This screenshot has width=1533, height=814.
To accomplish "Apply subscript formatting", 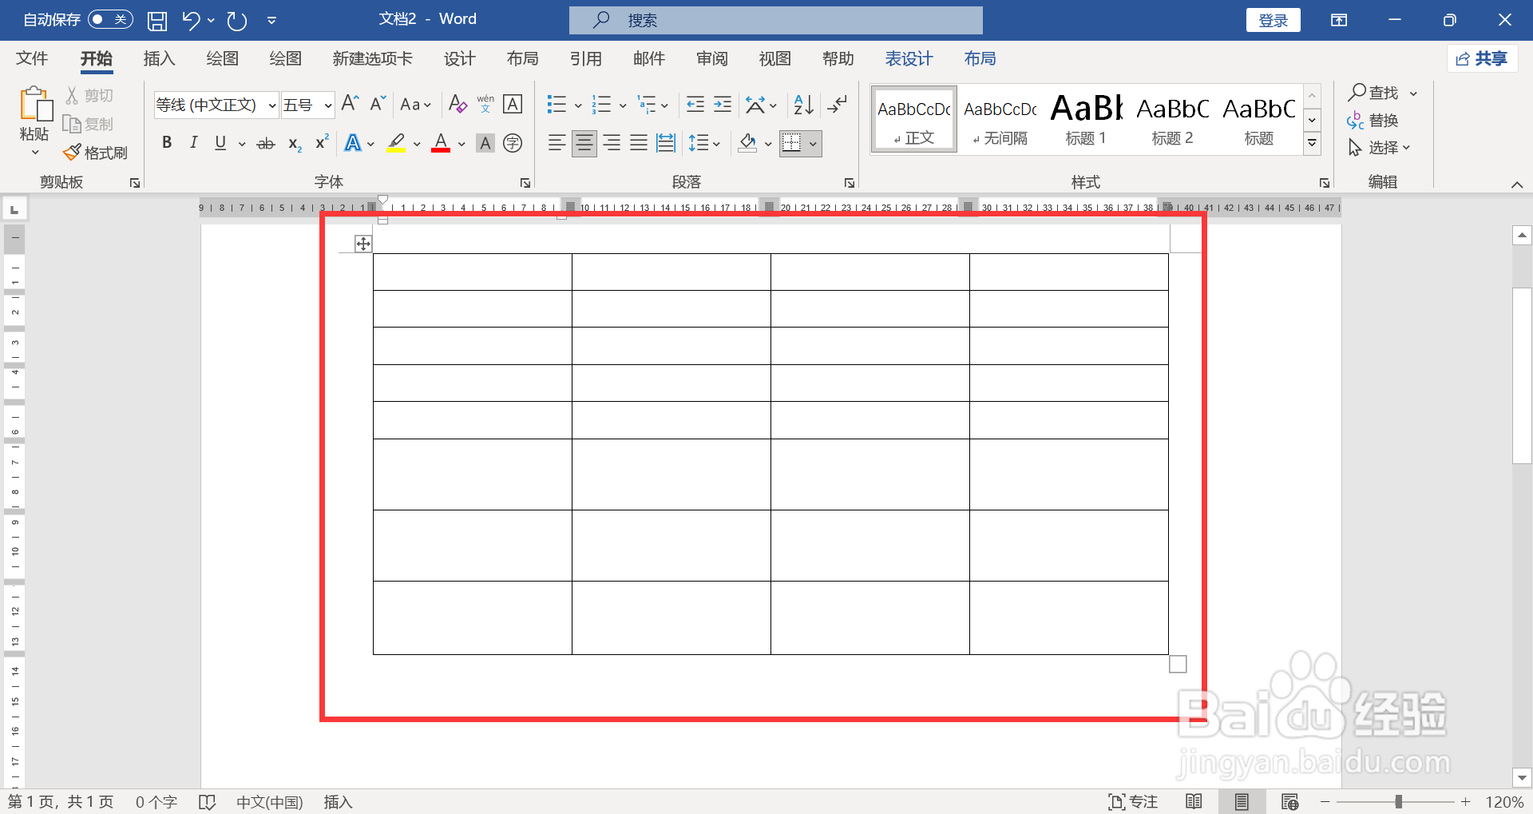I will pos(295,144).
